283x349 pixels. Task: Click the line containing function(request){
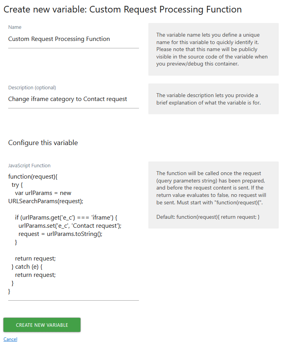(x=33, y=176)
